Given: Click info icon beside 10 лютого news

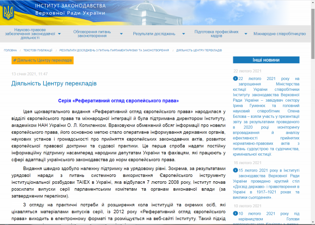Looking at the screenshot, I should tap(235, 213).
